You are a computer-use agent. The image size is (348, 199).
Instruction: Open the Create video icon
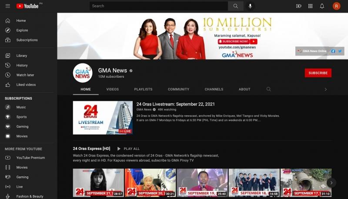pos(299,6)
